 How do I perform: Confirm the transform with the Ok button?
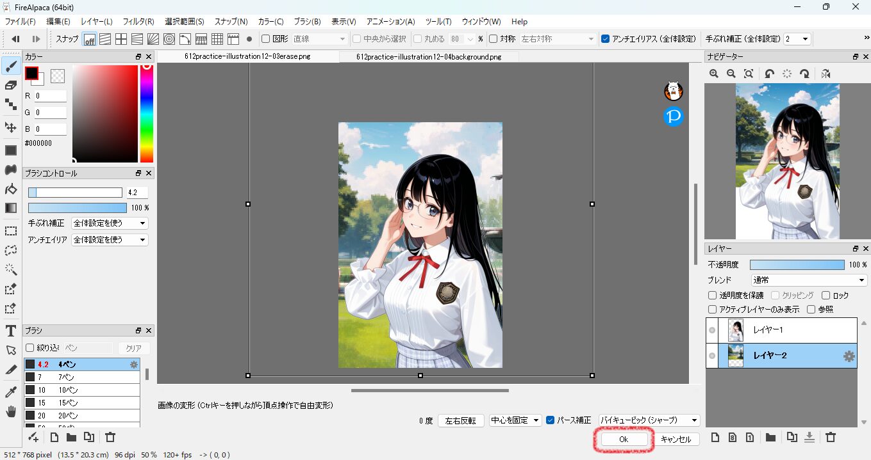coord(623,440)
